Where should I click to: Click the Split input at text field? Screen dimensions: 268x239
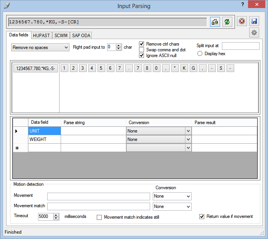click(x=240, y=46)
